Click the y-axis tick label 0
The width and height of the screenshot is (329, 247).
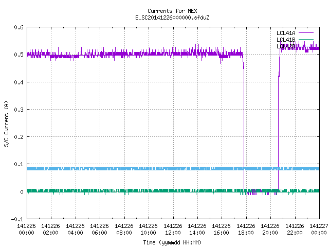click(22, 192)
